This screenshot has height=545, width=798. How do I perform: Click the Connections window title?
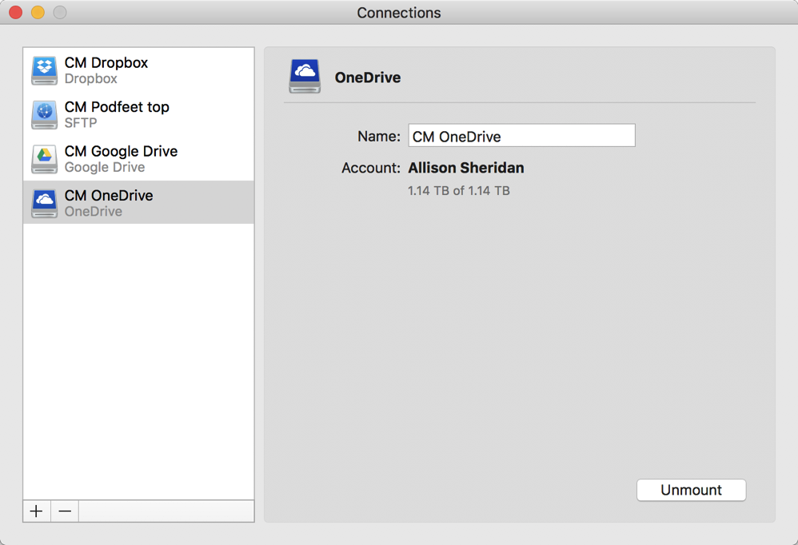[x=399, y=13]
